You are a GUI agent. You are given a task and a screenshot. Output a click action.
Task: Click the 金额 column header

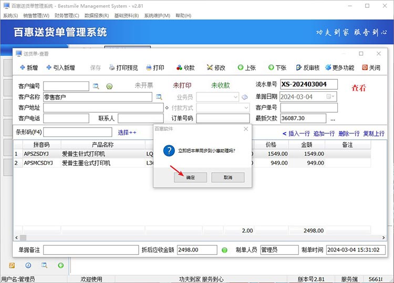[307, 144]
